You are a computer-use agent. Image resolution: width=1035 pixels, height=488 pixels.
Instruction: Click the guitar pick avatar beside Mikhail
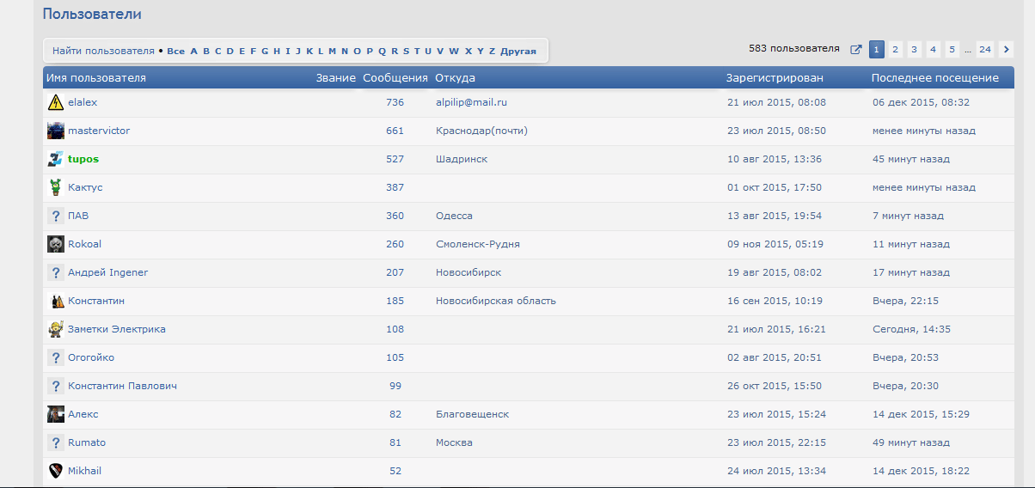(x=56, y=471)
